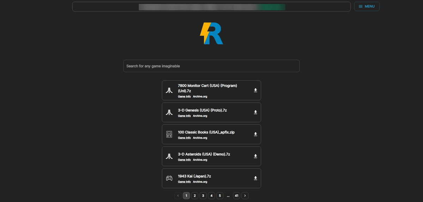Focus the game search field
This screenshot has height=202, width=423.
[211, 66]
